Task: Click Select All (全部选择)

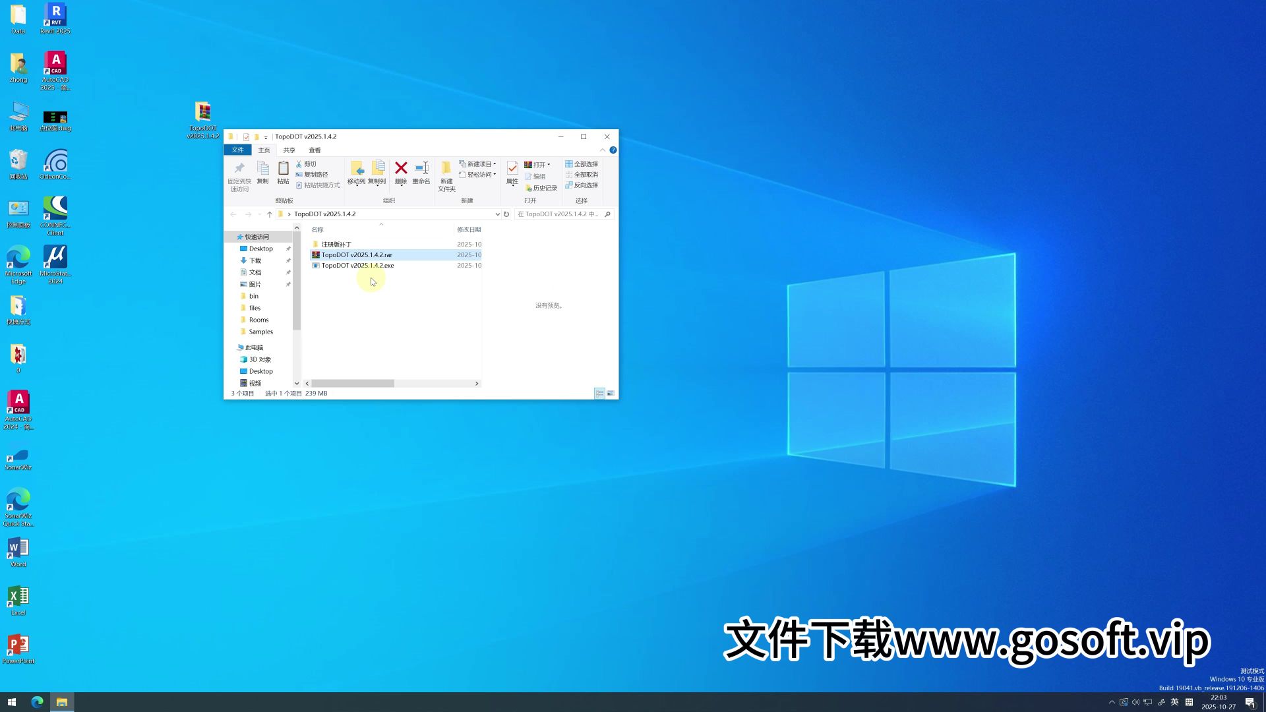Action: (x=582, y=164)
